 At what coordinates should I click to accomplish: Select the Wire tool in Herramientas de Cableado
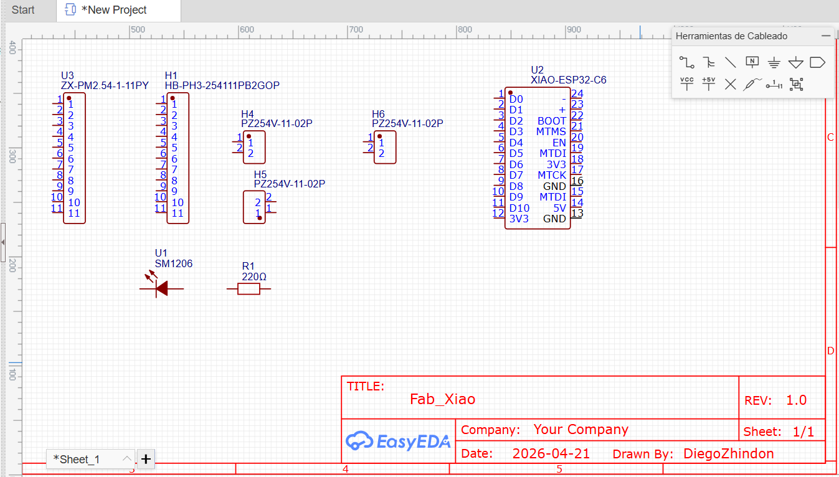coord(686,62)
